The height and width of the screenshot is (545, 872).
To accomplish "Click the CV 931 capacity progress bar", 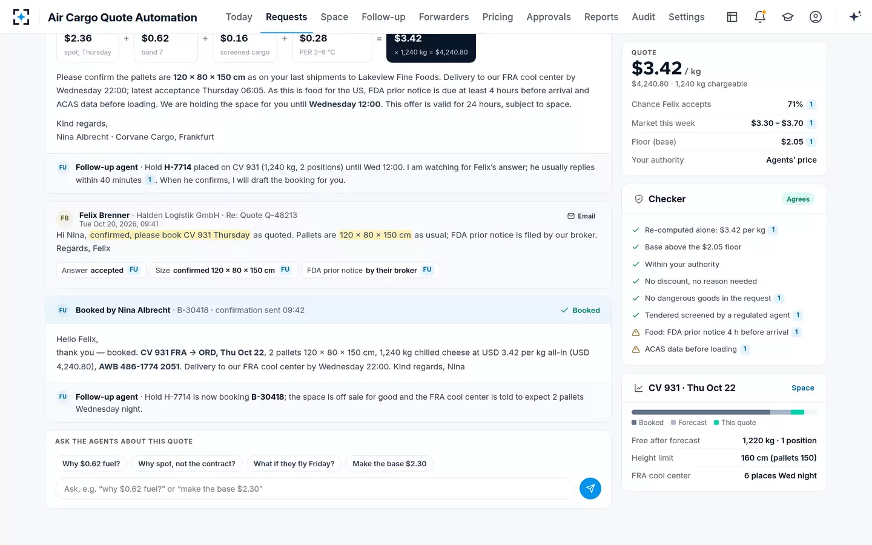I will [724, 412].
